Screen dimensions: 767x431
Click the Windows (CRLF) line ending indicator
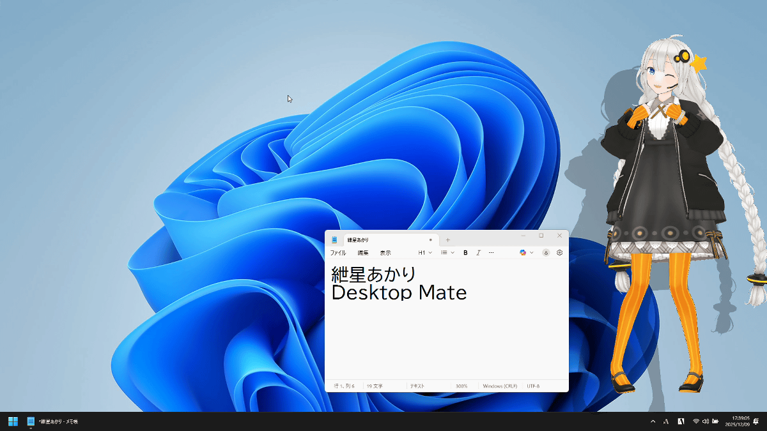(x=500, y=386)
